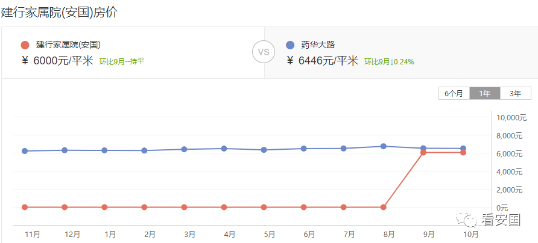The width and height of the screenshot is (538, 243).
Task: Click the red data point for 8月
Action: [383, 207]
